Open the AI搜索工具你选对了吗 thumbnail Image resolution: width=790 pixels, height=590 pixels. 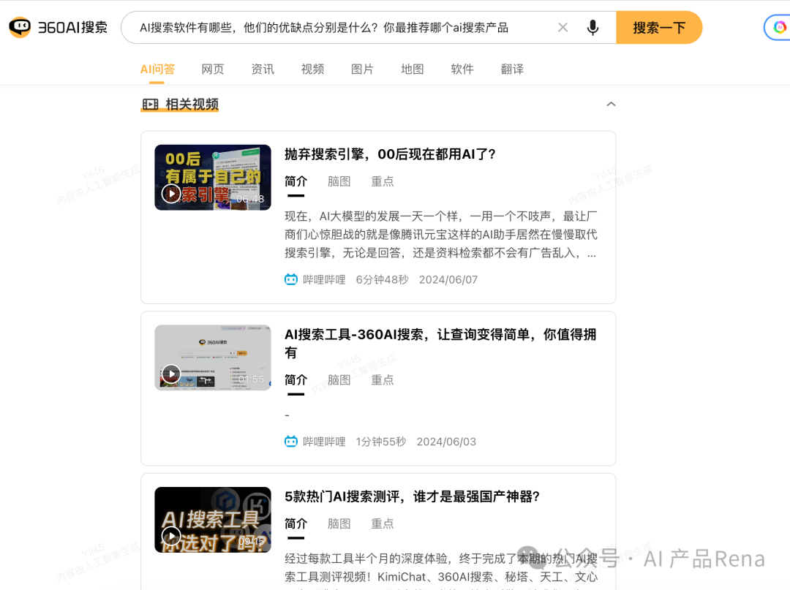pos(213,520)
